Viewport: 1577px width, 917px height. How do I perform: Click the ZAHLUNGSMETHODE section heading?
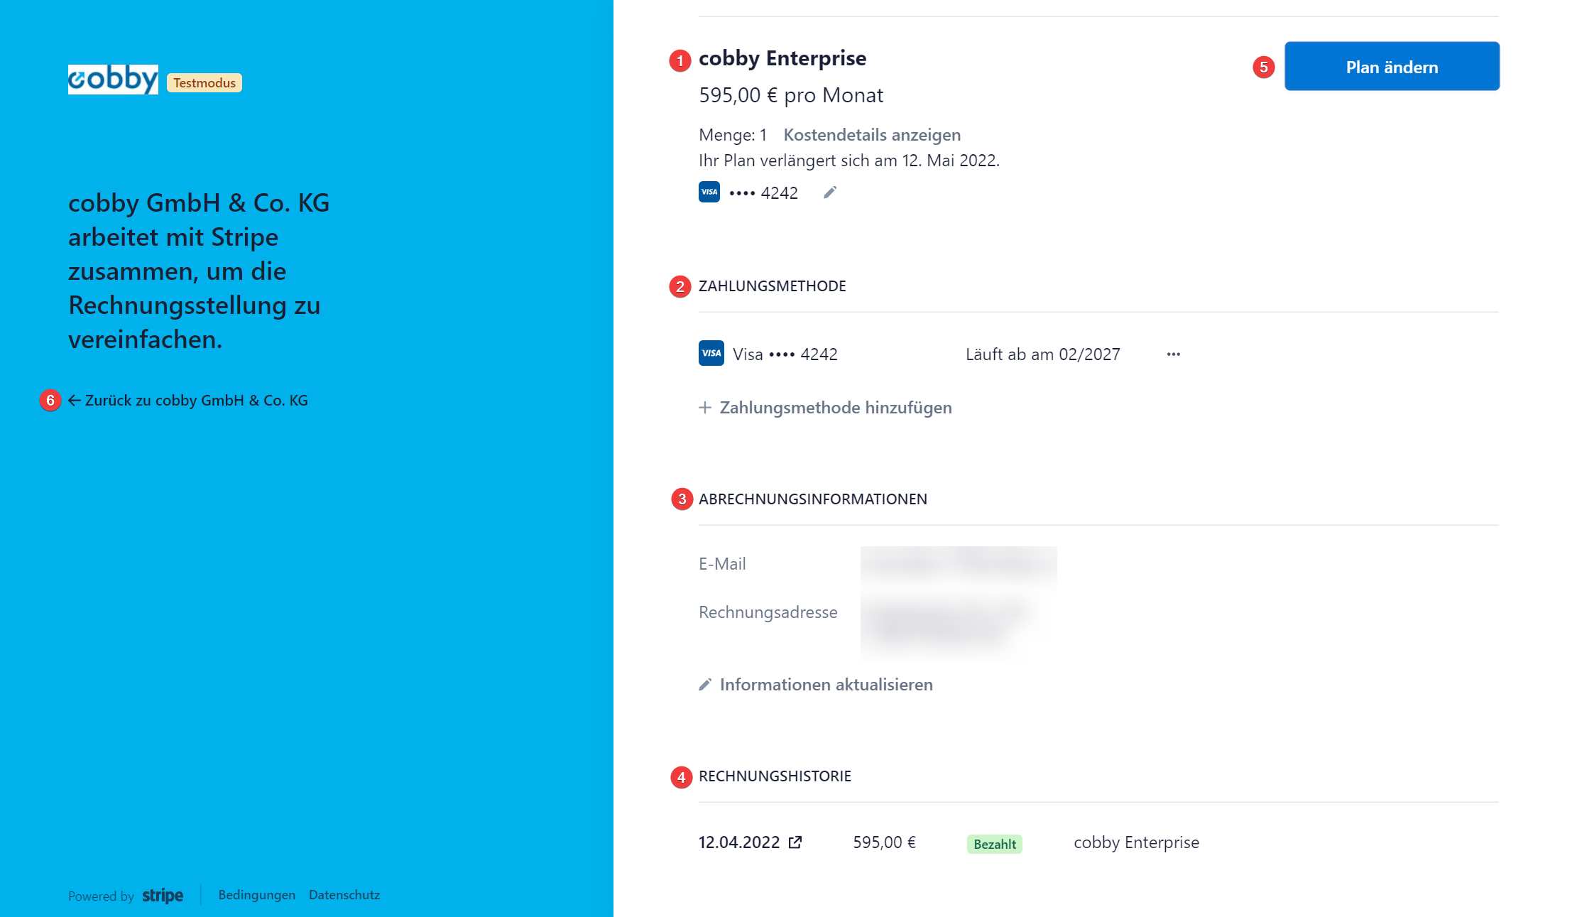pyautogui.click(x=773, y=286)
